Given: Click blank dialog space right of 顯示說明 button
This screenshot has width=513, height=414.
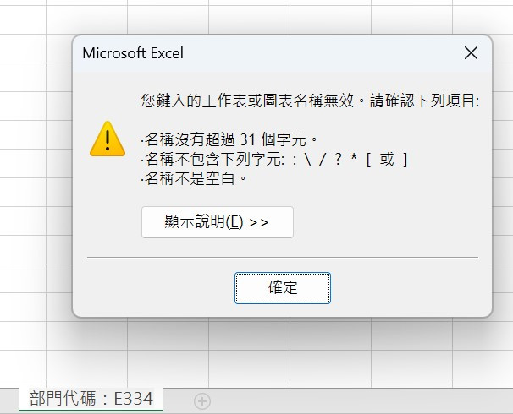Looking at the screenshot, I should click(x=386, y=222).
